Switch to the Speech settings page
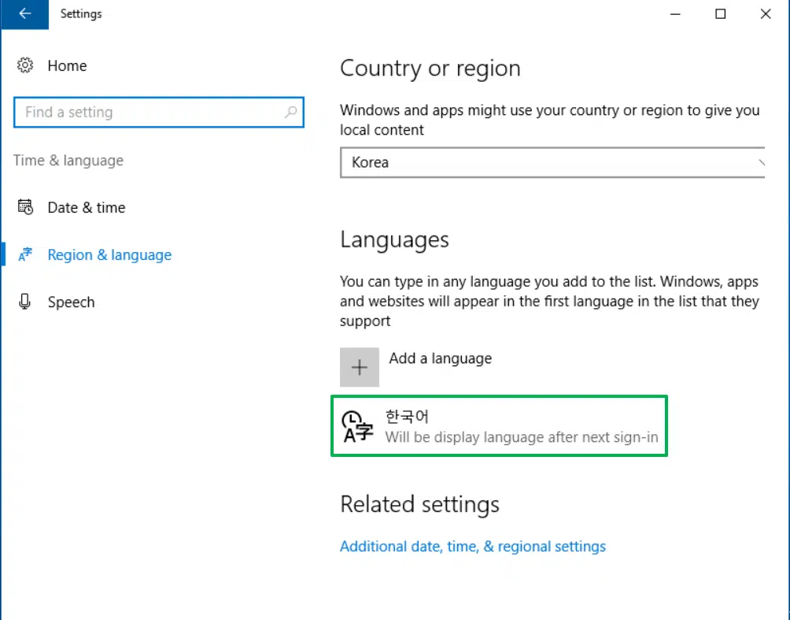Viewport: 790px width, 620px height. [x=71, y=303]
